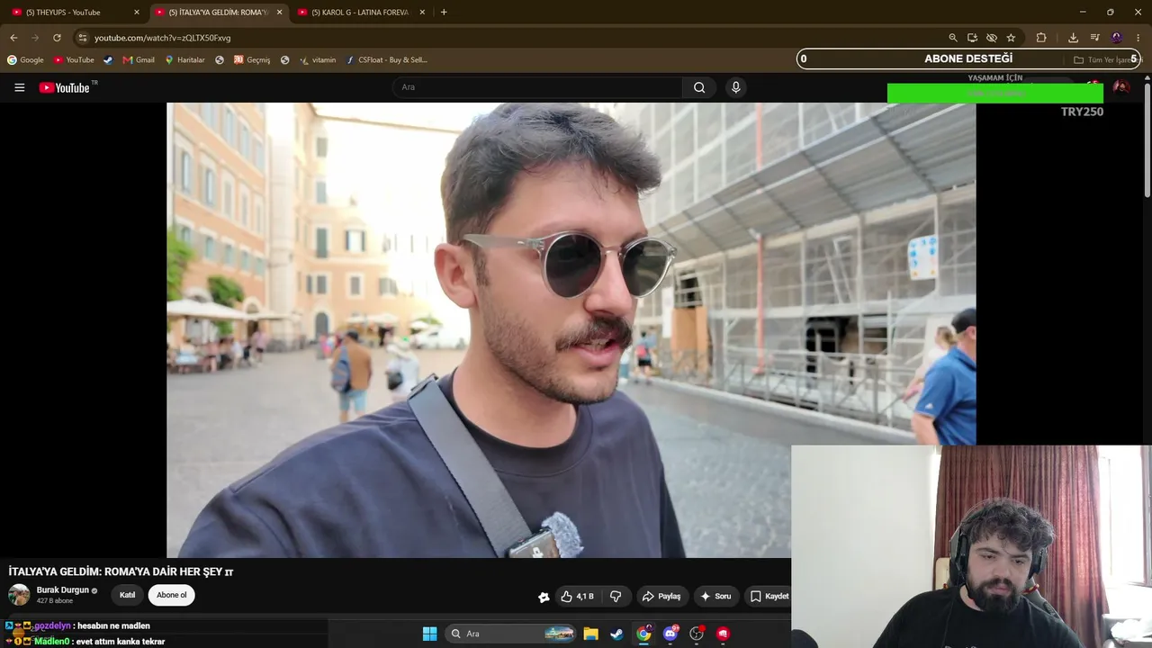Viewport: 1152px width, 648px height.
Task: Click the YouTube search magnifier button
Action: 699,87
